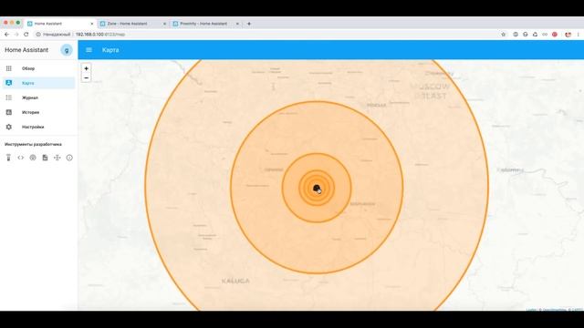Open the browser profile avatar
Screen dimensions: 584x328
tap(568, 35)
